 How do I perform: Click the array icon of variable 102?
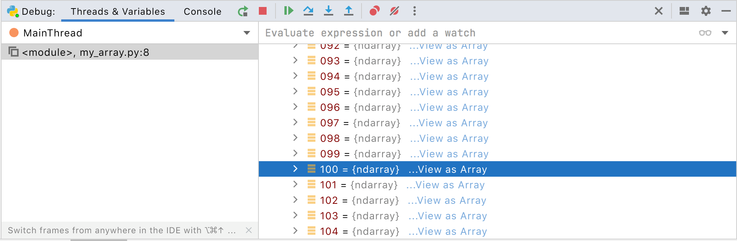click(311, 200)
